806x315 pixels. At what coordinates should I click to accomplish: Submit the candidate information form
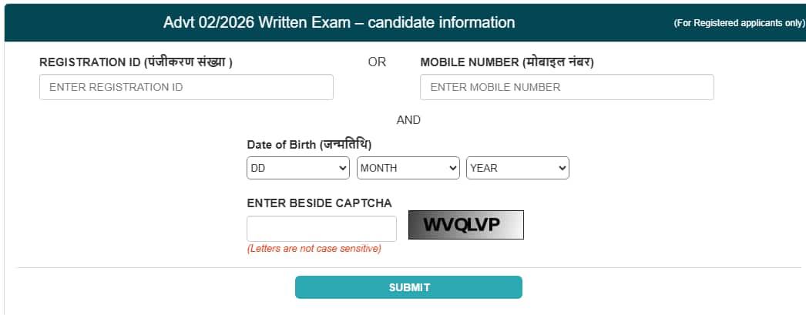coord(408,287)
